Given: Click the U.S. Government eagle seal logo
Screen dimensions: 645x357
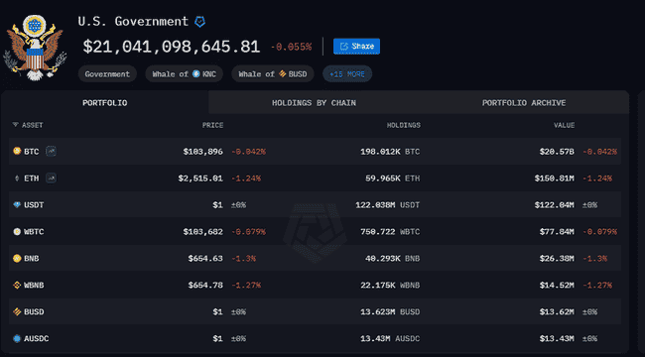Looking at the screenshot, I should coord(35,48).
